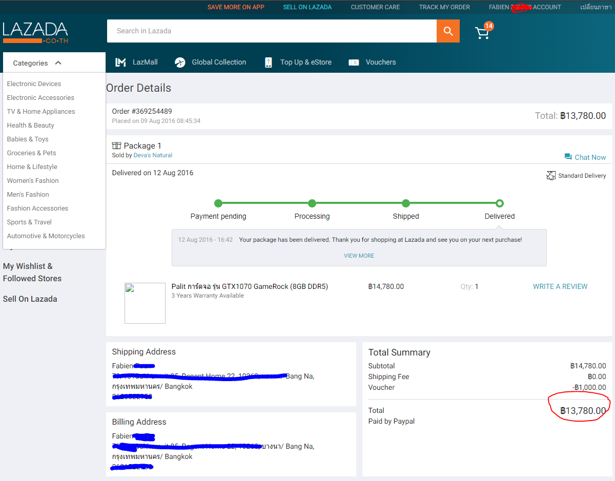Click SAVE MORE ON APP link
Screen dimensions: 615x481
(x=236, y=7)
